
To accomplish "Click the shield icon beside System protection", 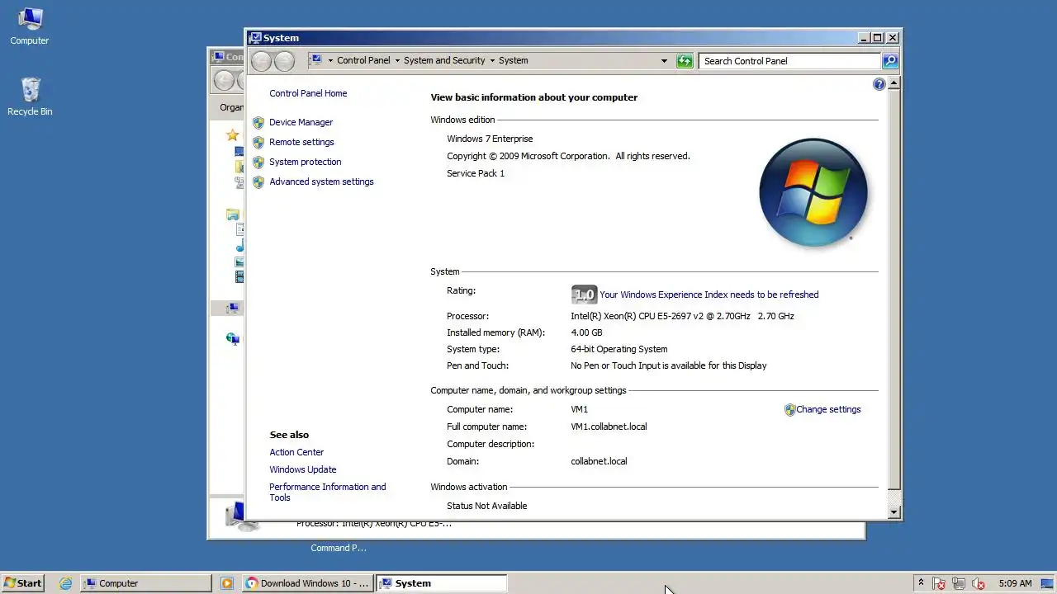I will [x=258, y=162].
